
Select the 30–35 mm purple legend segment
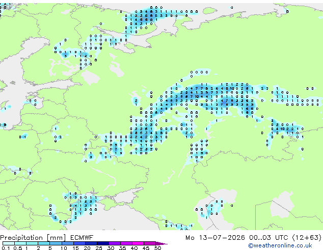(115, 243)
